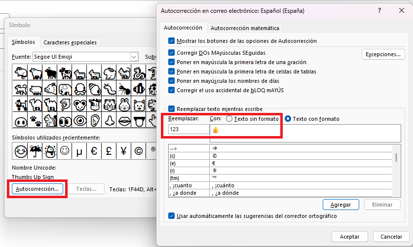
Task: Pick the spotted cow emoji
Action: 65,72
